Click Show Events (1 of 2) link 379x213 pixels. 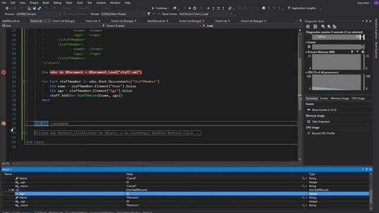click(x=324, y=110)
